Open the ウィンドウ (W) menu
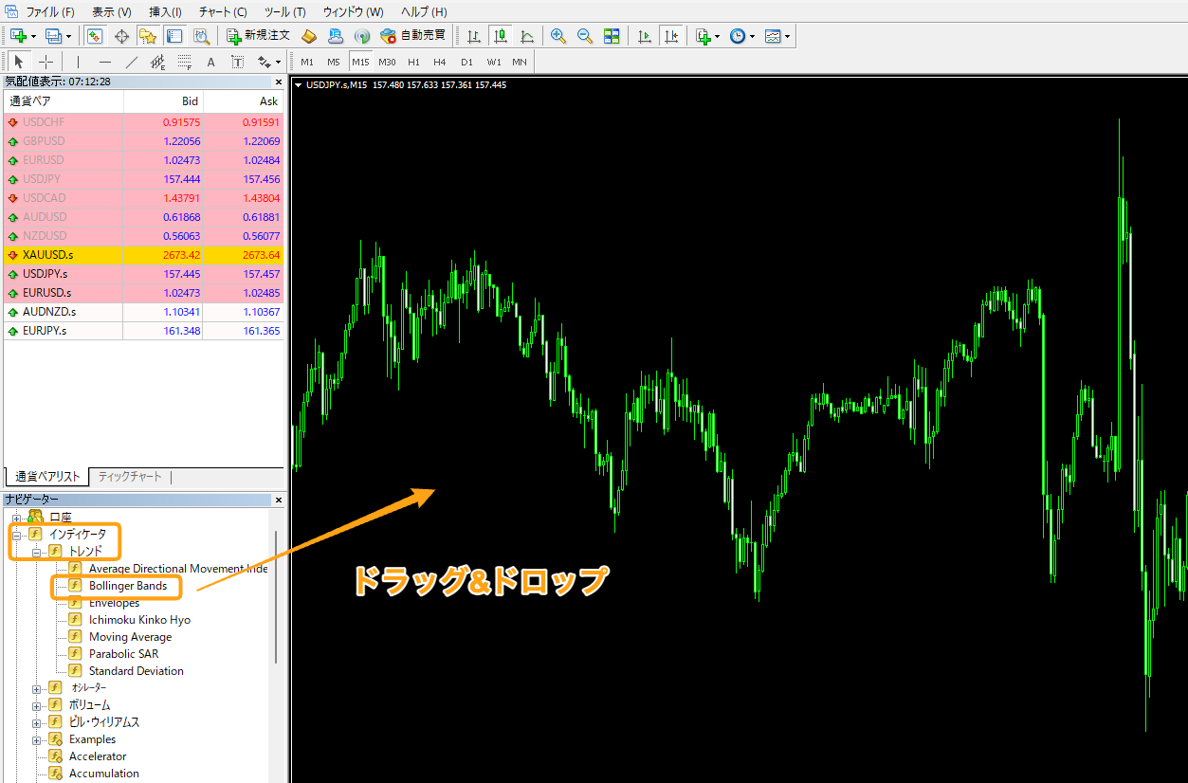The height and width of the screenshot is (783, 1188). tap(354, 12)
